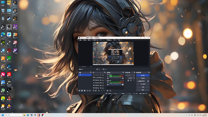Open Microsoft Edge desktop shortcut
The image size is (208, 117).
point(3,35)
